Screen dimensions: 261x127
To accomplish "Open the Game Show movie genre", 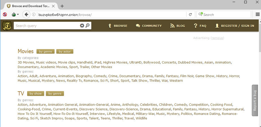I will [205, 76].
